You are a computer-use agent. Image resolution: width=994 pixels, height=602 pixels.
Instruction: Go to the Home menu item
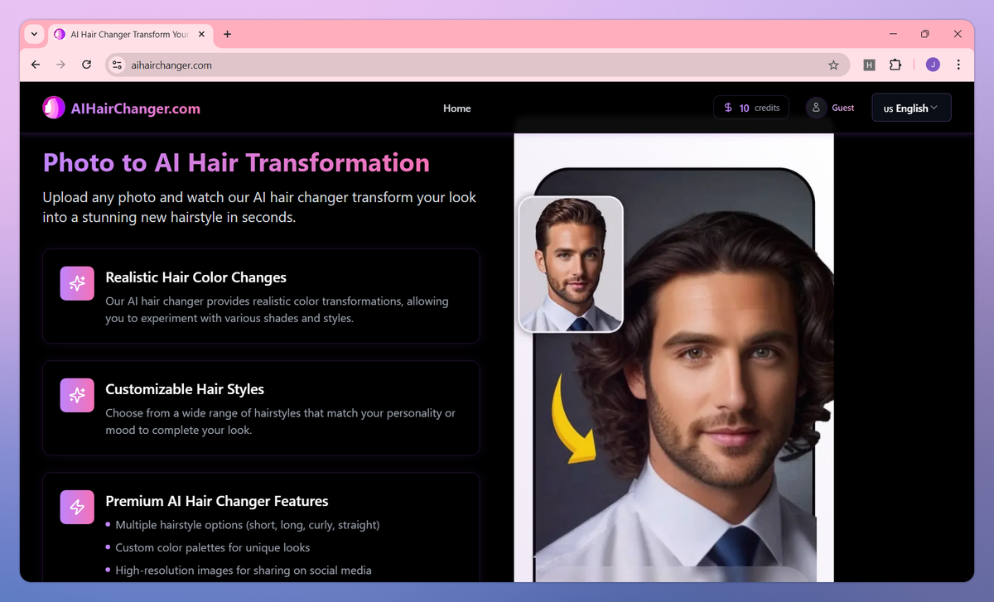coord(456,108)
